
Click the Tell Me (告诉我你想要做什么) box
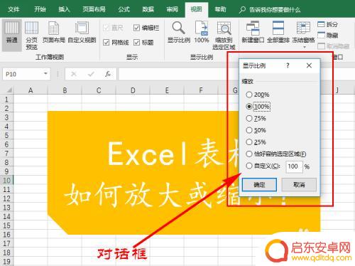(275, 10)
